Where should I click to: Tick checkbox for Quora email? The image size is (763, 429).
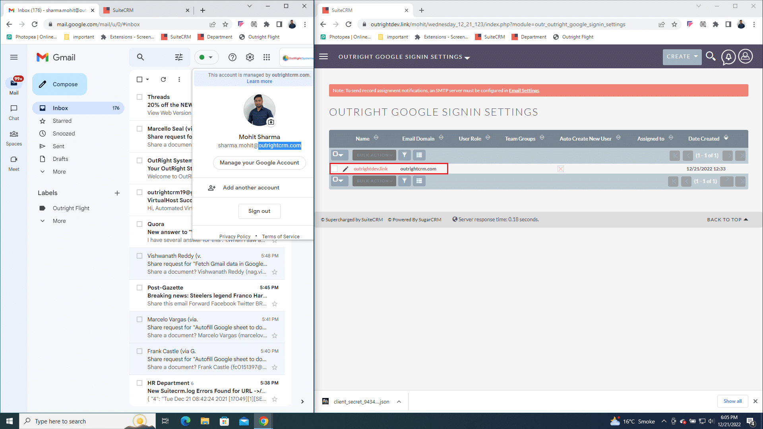click(139, 224)
